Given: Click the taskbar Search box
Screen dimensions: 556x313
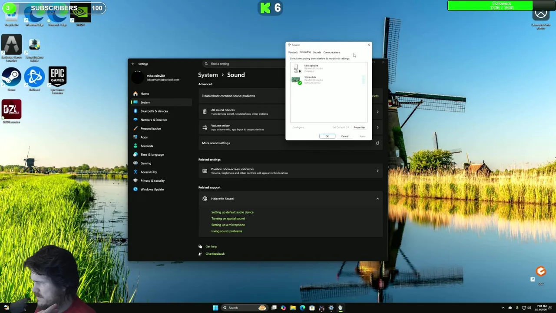Looking at the screenshot, I should [x=244, y=308].
